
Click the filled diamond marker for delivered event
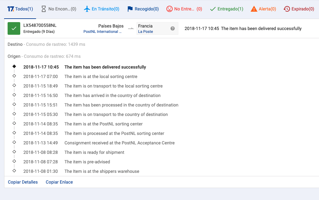14,66
